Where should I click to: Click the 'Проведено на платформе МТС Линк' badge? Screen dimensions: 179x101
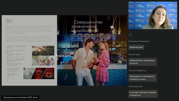coord(20,97)
